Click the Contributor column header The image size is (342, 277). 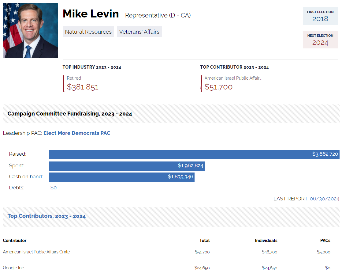pyautogui.click(x=15, y=241)
